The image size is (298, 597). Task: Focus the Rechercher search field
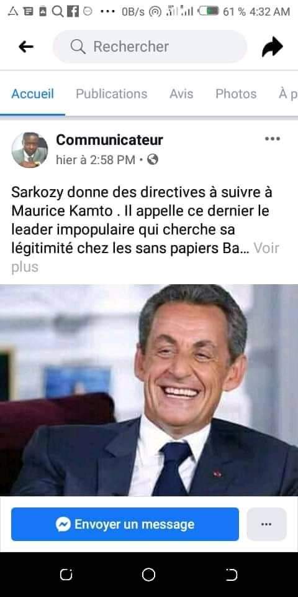pos(150,47)
